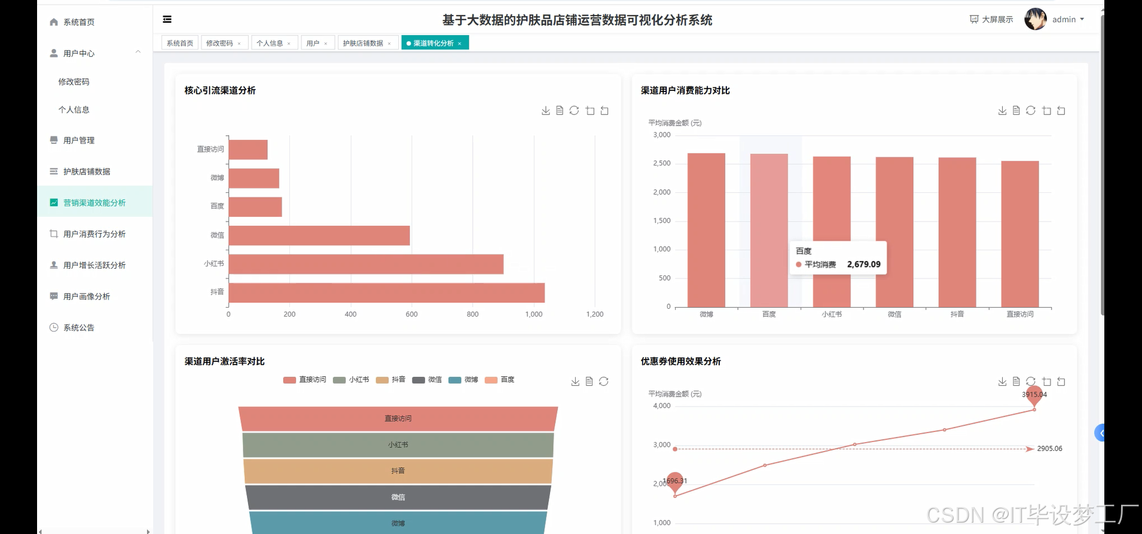This screenshot has height=534, width=1142.
Task: Open 修改密码 in the sidebar submenu
Action: point(94,82)
